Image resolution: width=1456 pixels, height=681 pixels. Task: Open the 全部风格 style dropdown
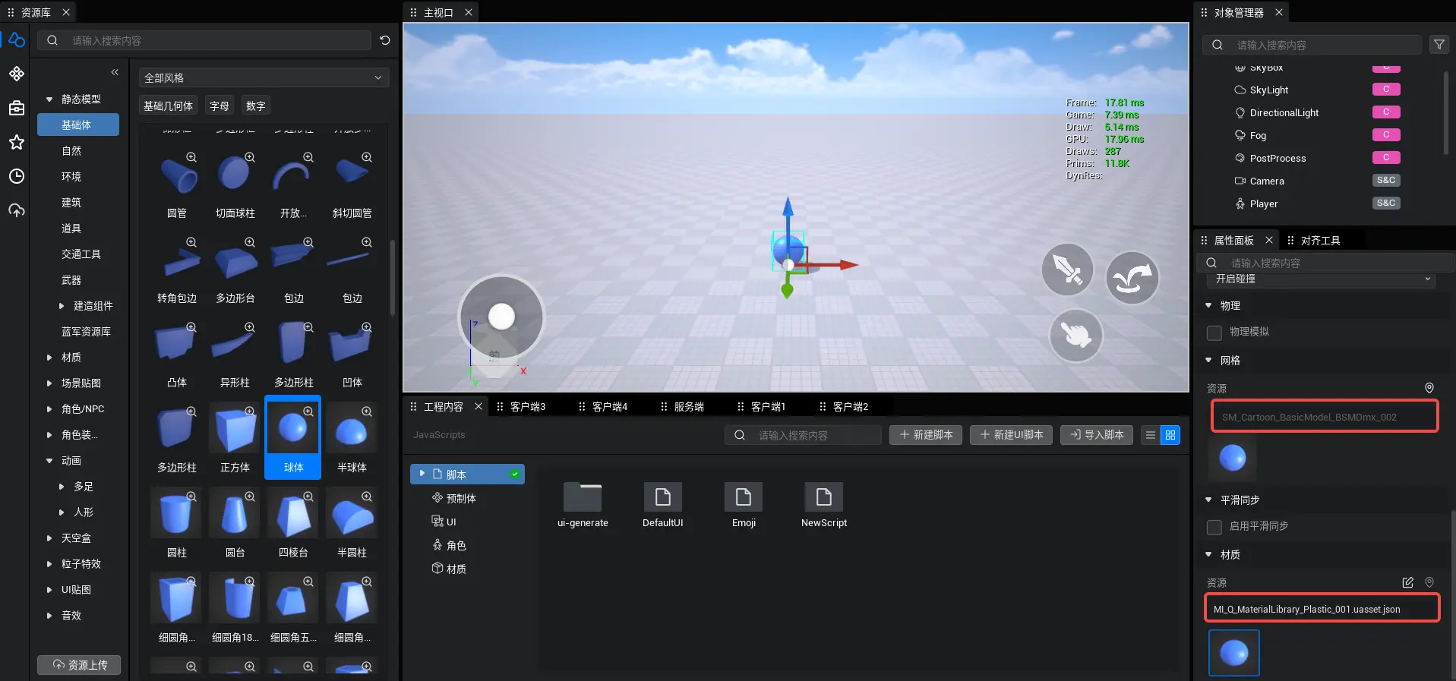pos(264,77)
